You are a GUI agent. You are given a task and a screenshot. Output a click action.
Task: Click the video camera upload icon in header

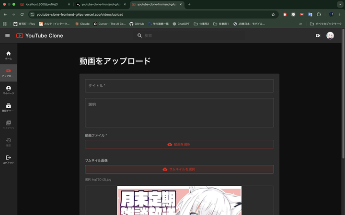click(x=318, y=35)
